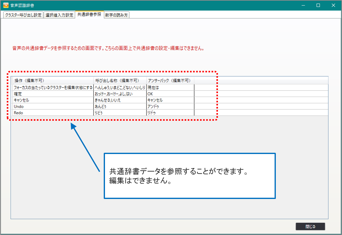The width and height of the screenshot is (342, 235).
Task: Select the Redo row in the table
Action: click(52, 113)
